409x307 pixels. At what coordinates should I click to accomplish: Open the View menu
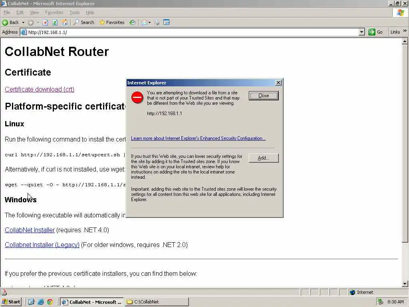(34, 12)
